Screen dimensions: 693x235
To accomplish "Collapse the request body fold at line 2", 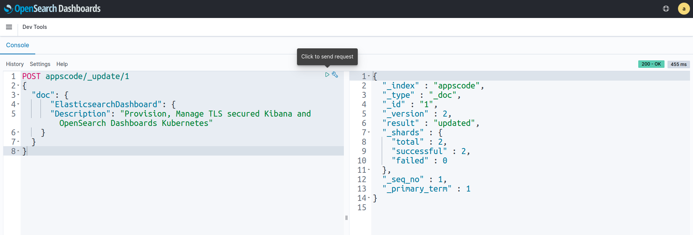I will tap(18, 86).
